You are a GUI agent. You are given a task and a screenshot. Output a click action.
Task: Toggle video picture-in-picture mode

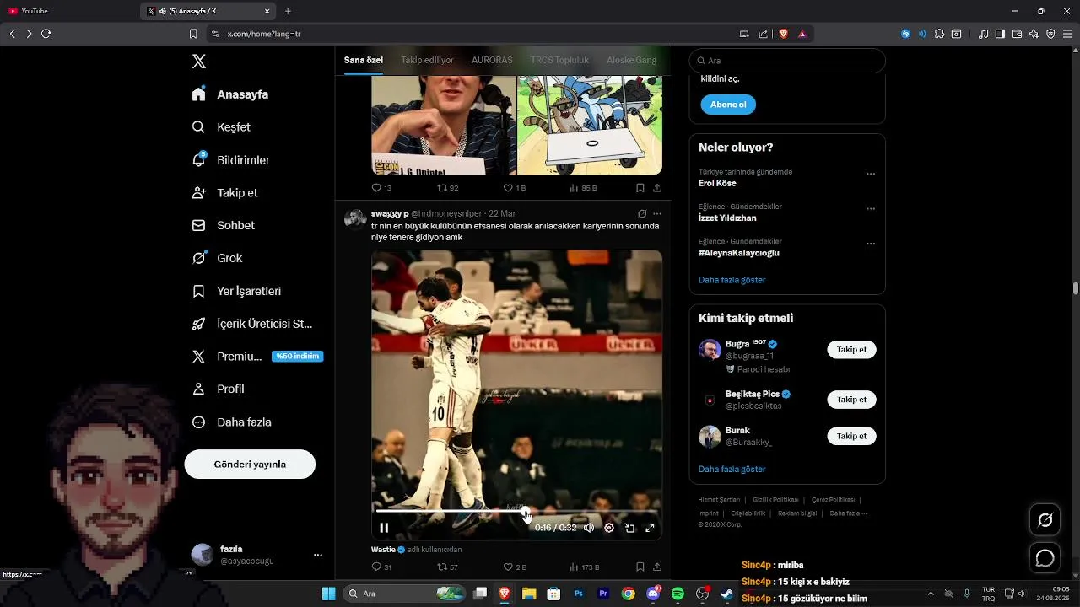tap(629, 528)
